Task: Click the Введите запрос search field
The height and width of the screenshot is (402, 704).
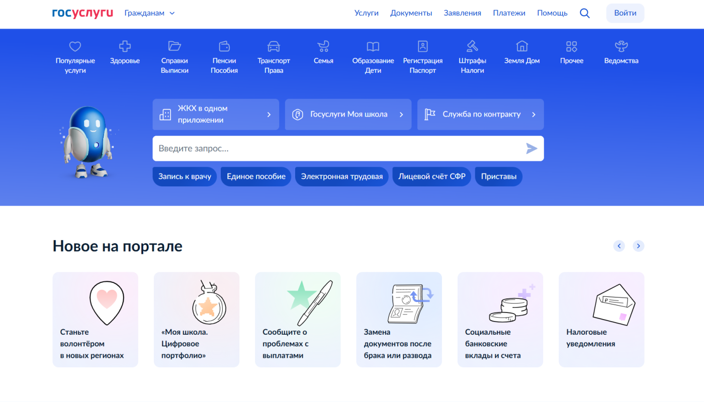Action: point(337,149)
